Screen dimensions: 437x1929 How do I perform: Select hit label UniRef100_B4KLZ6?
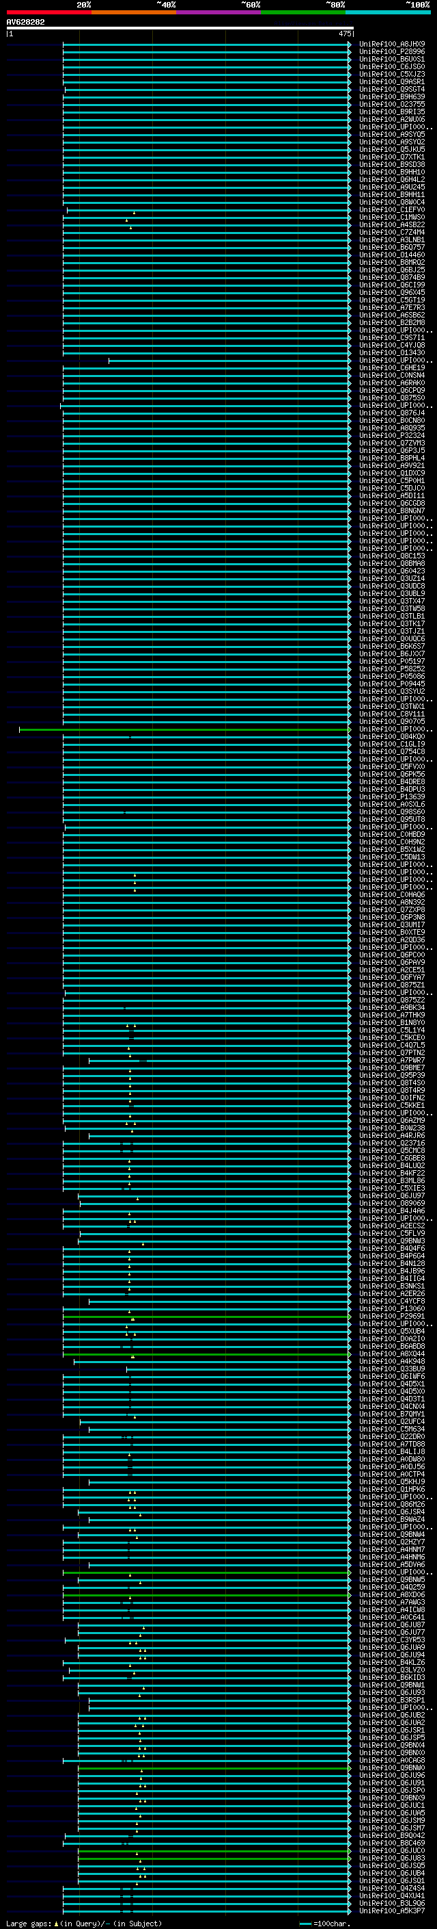point(392,1661)
